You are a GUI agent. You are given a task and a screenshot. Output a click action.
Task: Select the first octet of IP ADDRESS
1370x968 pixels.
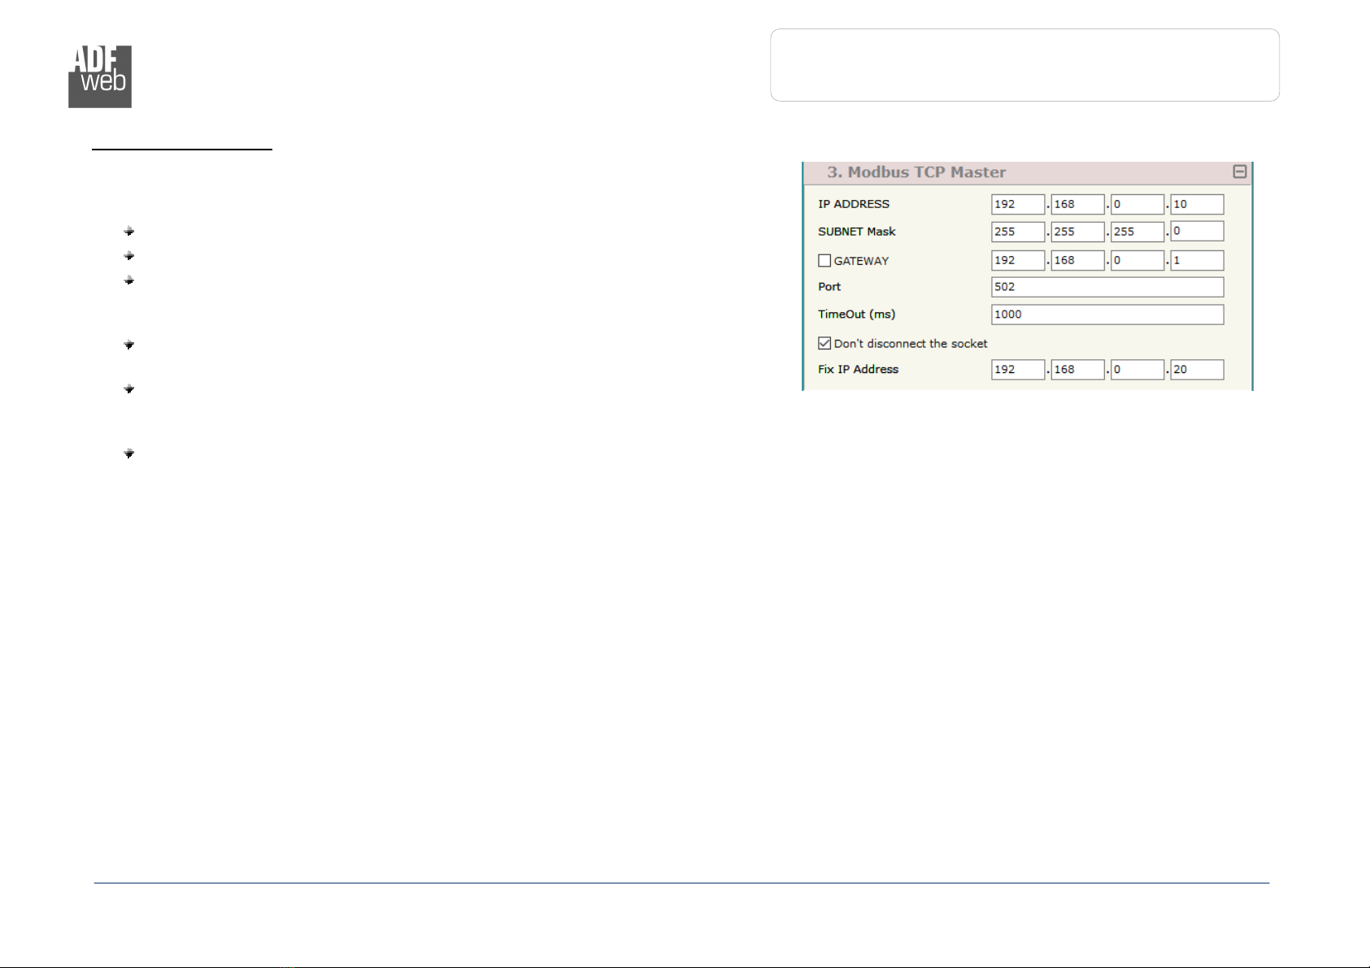click(x=1018, y=204)
